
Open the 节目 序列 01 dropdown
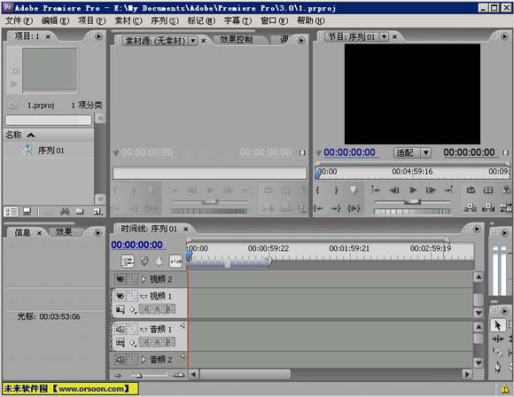click(384, 36)
